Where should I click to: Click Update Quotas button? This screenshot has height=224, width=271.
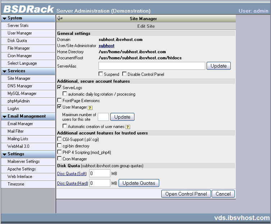(x=139, y=183)
